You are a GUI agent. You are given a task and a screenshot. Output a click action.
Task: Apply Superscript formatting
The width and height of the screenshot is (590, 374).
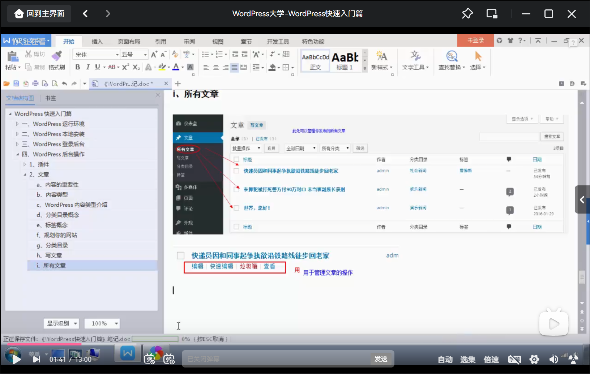[x=125, y=67]
